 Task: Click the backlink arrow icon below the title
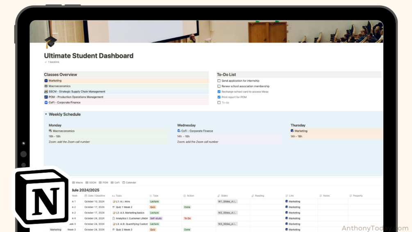click(46, 62)
